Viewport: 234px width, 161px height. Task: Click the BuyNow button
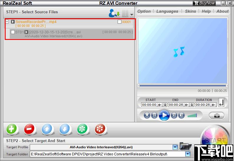tap(204, 3)
